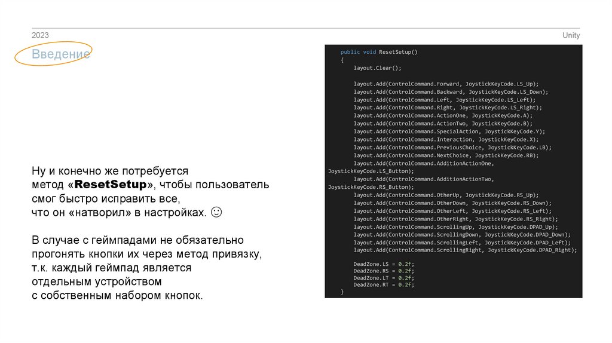Select the ControlCommand.PreviousChoice line
612x343 pixels.
[452, 147]
